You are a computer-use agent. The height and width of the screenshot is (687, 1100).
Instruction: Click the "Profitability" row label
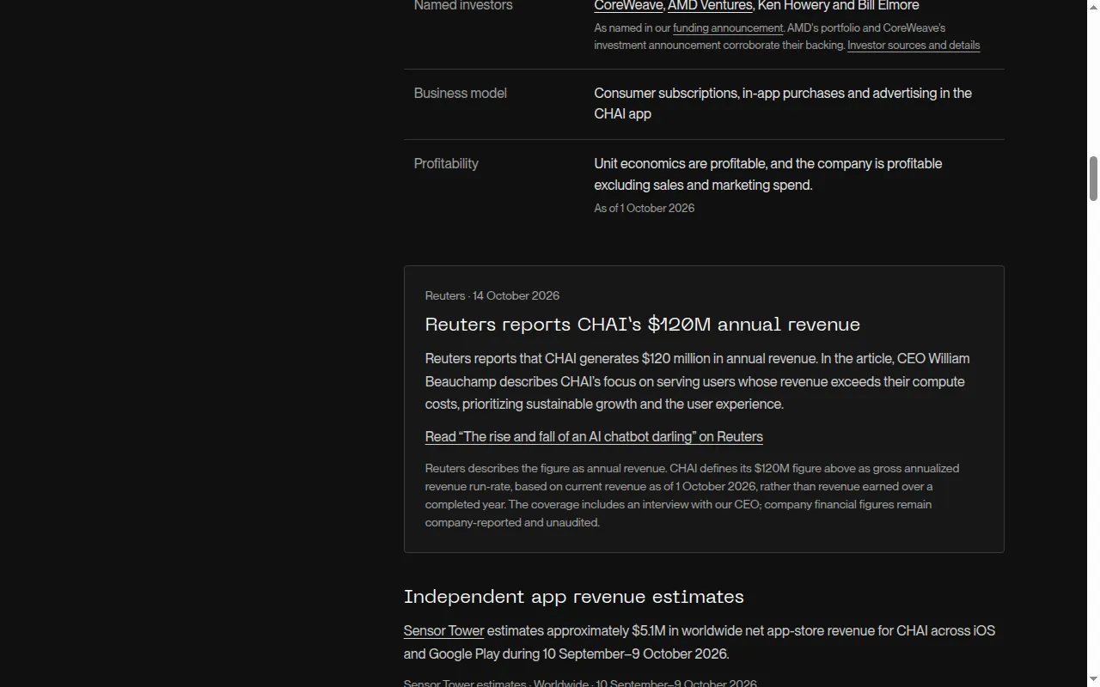(446, 163)
